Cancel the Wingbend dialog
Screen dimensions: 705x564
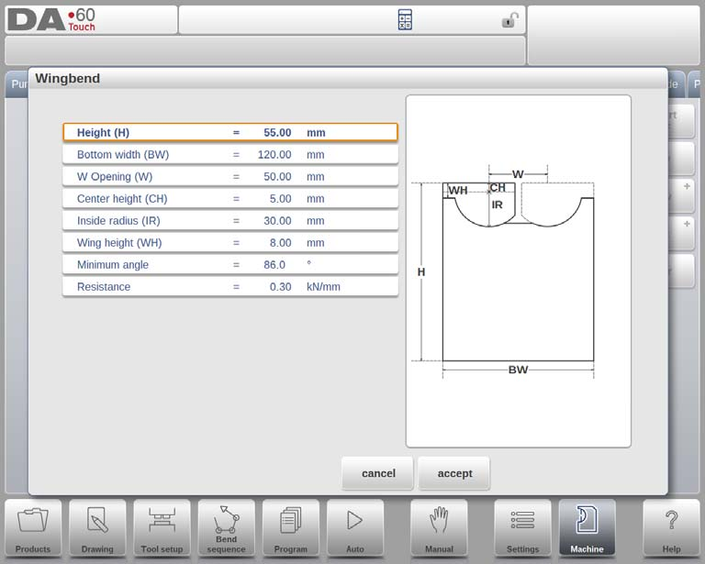coord(377,473)
